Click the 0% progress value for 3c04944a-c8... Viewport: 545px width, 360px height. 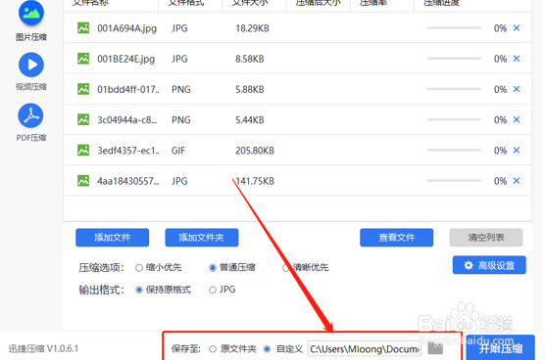(x=500, y=120)
